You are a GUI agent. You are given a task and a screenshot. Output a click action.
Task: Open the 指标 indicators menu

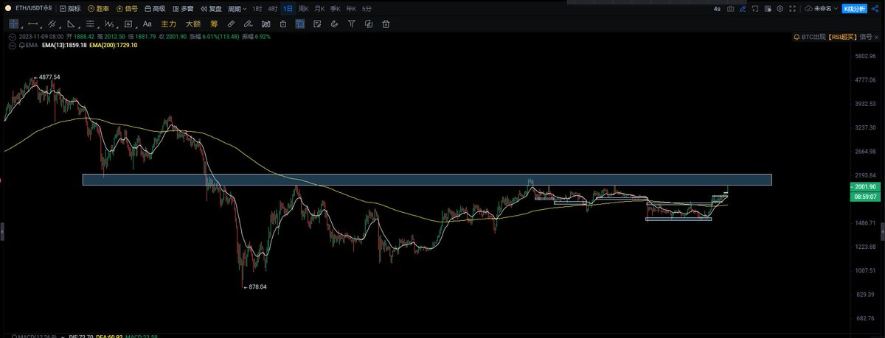pyautogui.click(x=70, y=8)
